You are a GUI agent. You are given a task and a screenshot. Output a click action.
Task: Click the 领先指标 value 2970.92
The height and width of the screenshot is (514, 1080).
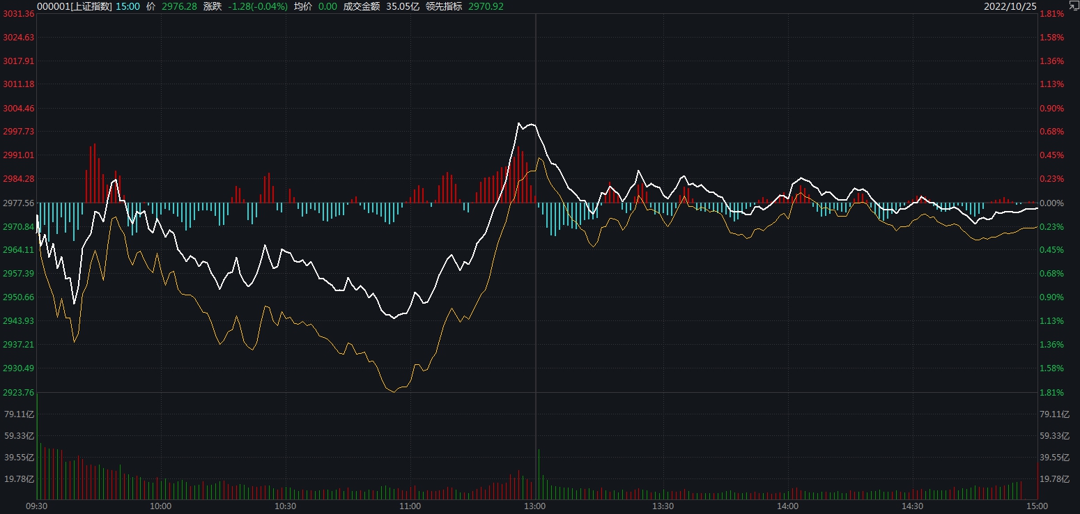tap(488, 6)
